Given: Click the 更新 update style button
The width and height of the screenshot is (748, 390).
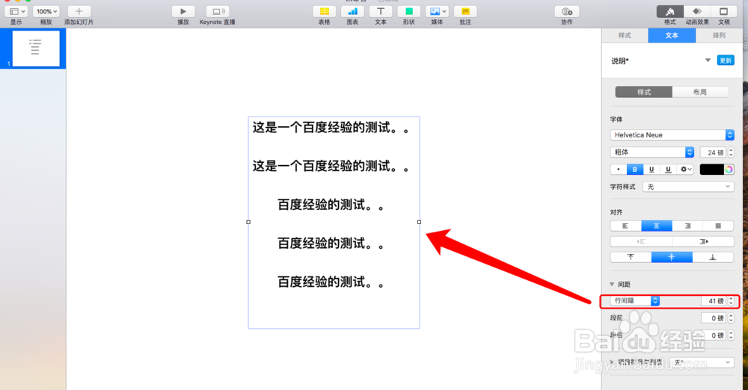Looking at the screenshot, I should [726, 61].
